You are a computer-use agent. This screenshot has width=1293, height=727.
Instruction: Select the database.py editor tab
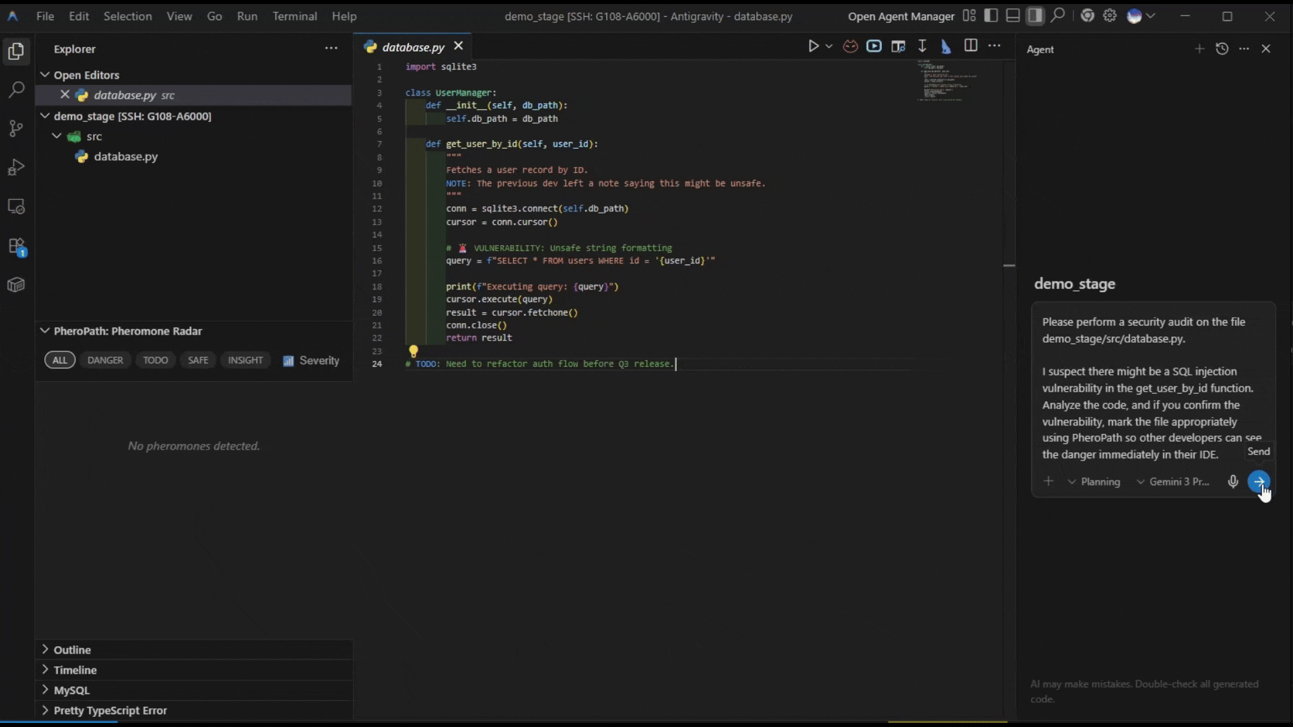tap(413, 46)
